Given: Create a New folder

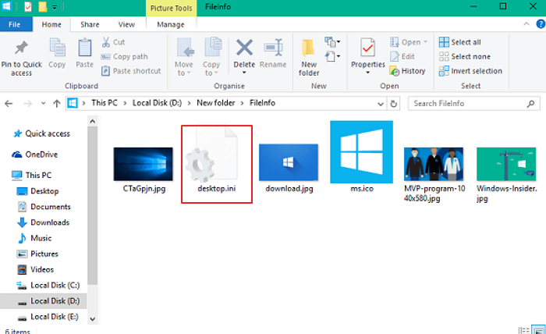Looking at the screenshot, I should click(309, 58).
